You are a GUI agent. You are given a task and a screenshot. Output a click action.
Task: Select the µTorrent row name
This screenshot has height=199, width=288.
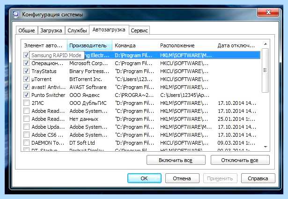coord(42,79)
